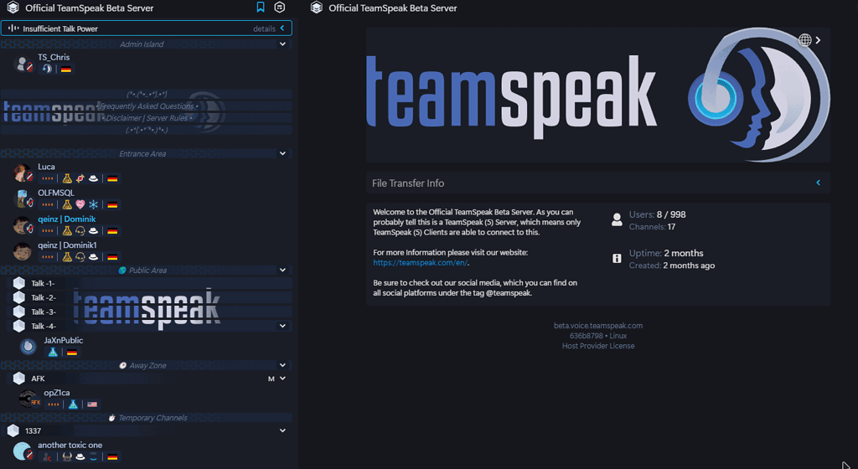Select the Talk -3- channel

pos(44,312)
